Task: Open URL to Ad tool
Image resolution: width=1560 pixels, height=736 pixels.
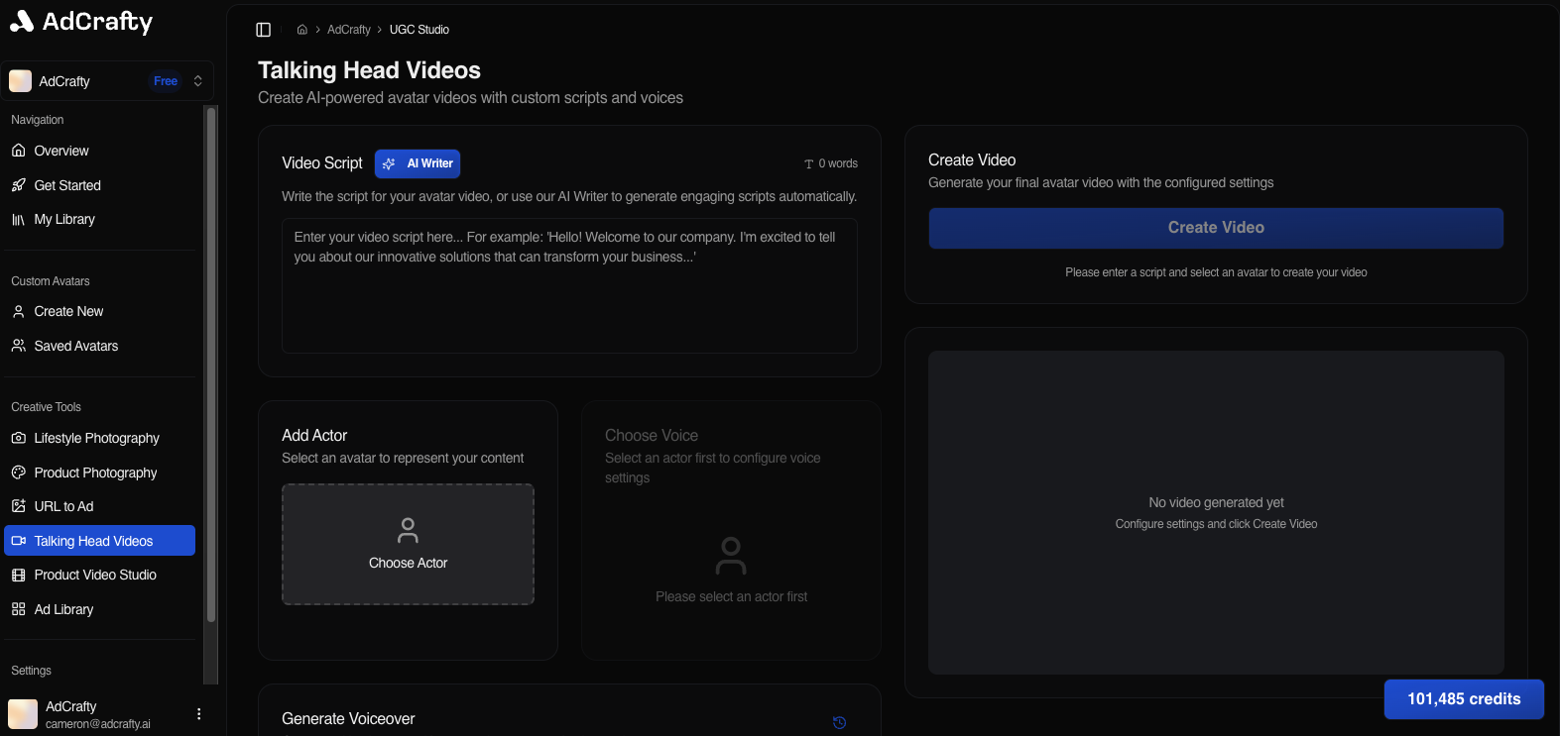Action: [x=99, y=506]
